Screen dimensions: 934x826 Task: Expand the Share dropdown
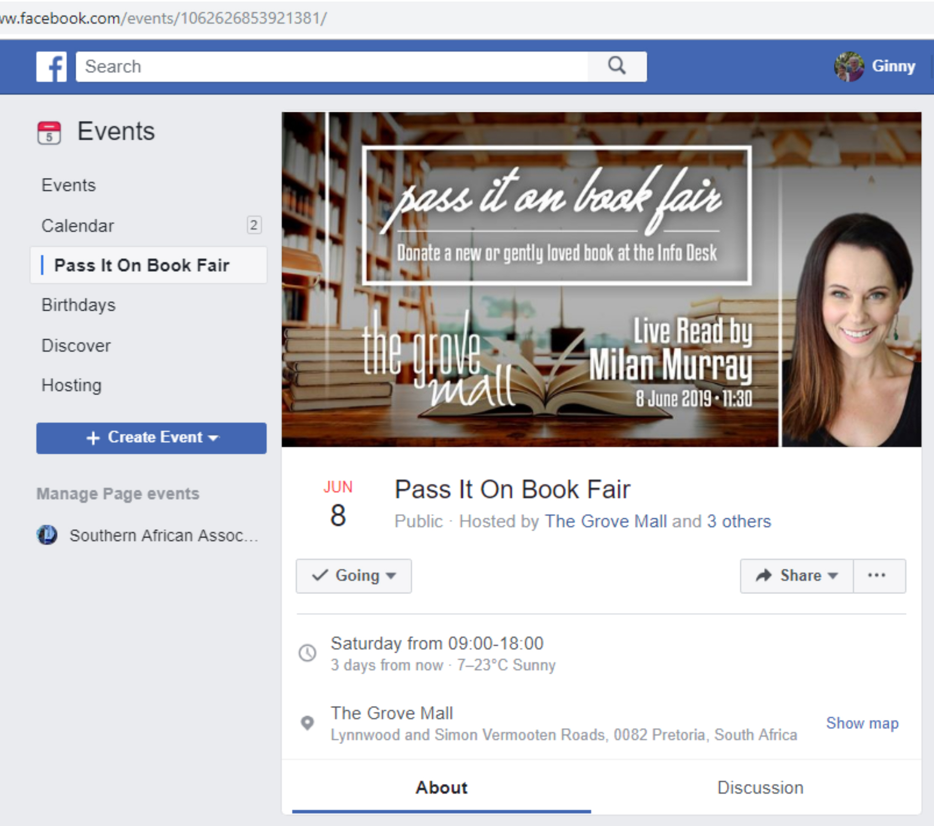point(797,576)
